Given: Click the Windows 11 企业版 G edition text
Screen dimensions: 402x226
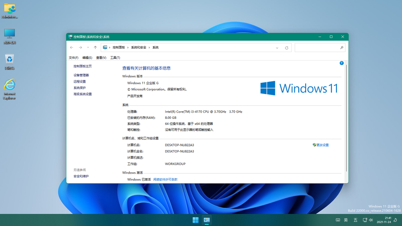Looking at the screenshot, I should (x=143, y=83).
